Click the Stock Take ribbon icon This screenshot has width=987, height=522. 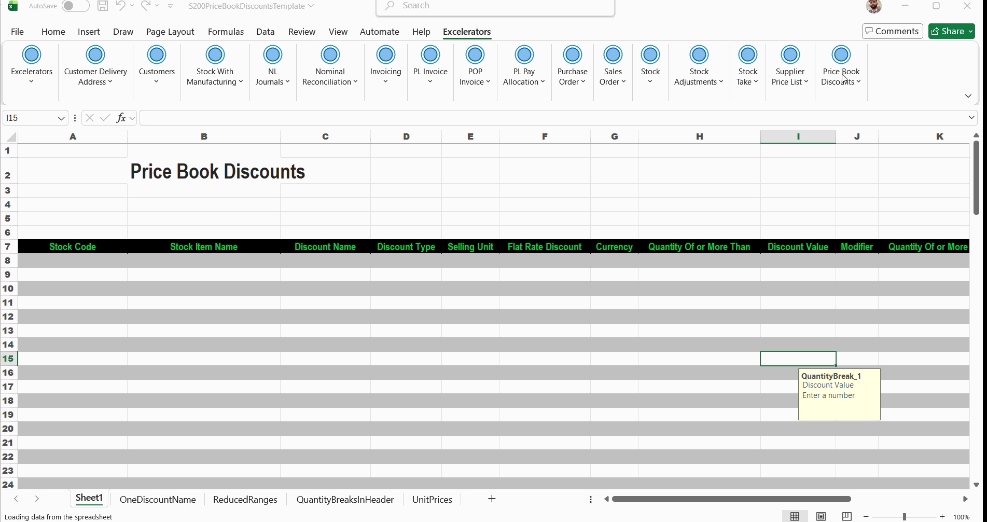click(747, 55)
